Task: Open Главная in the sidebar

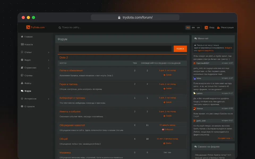Action: tap(28, 37)
